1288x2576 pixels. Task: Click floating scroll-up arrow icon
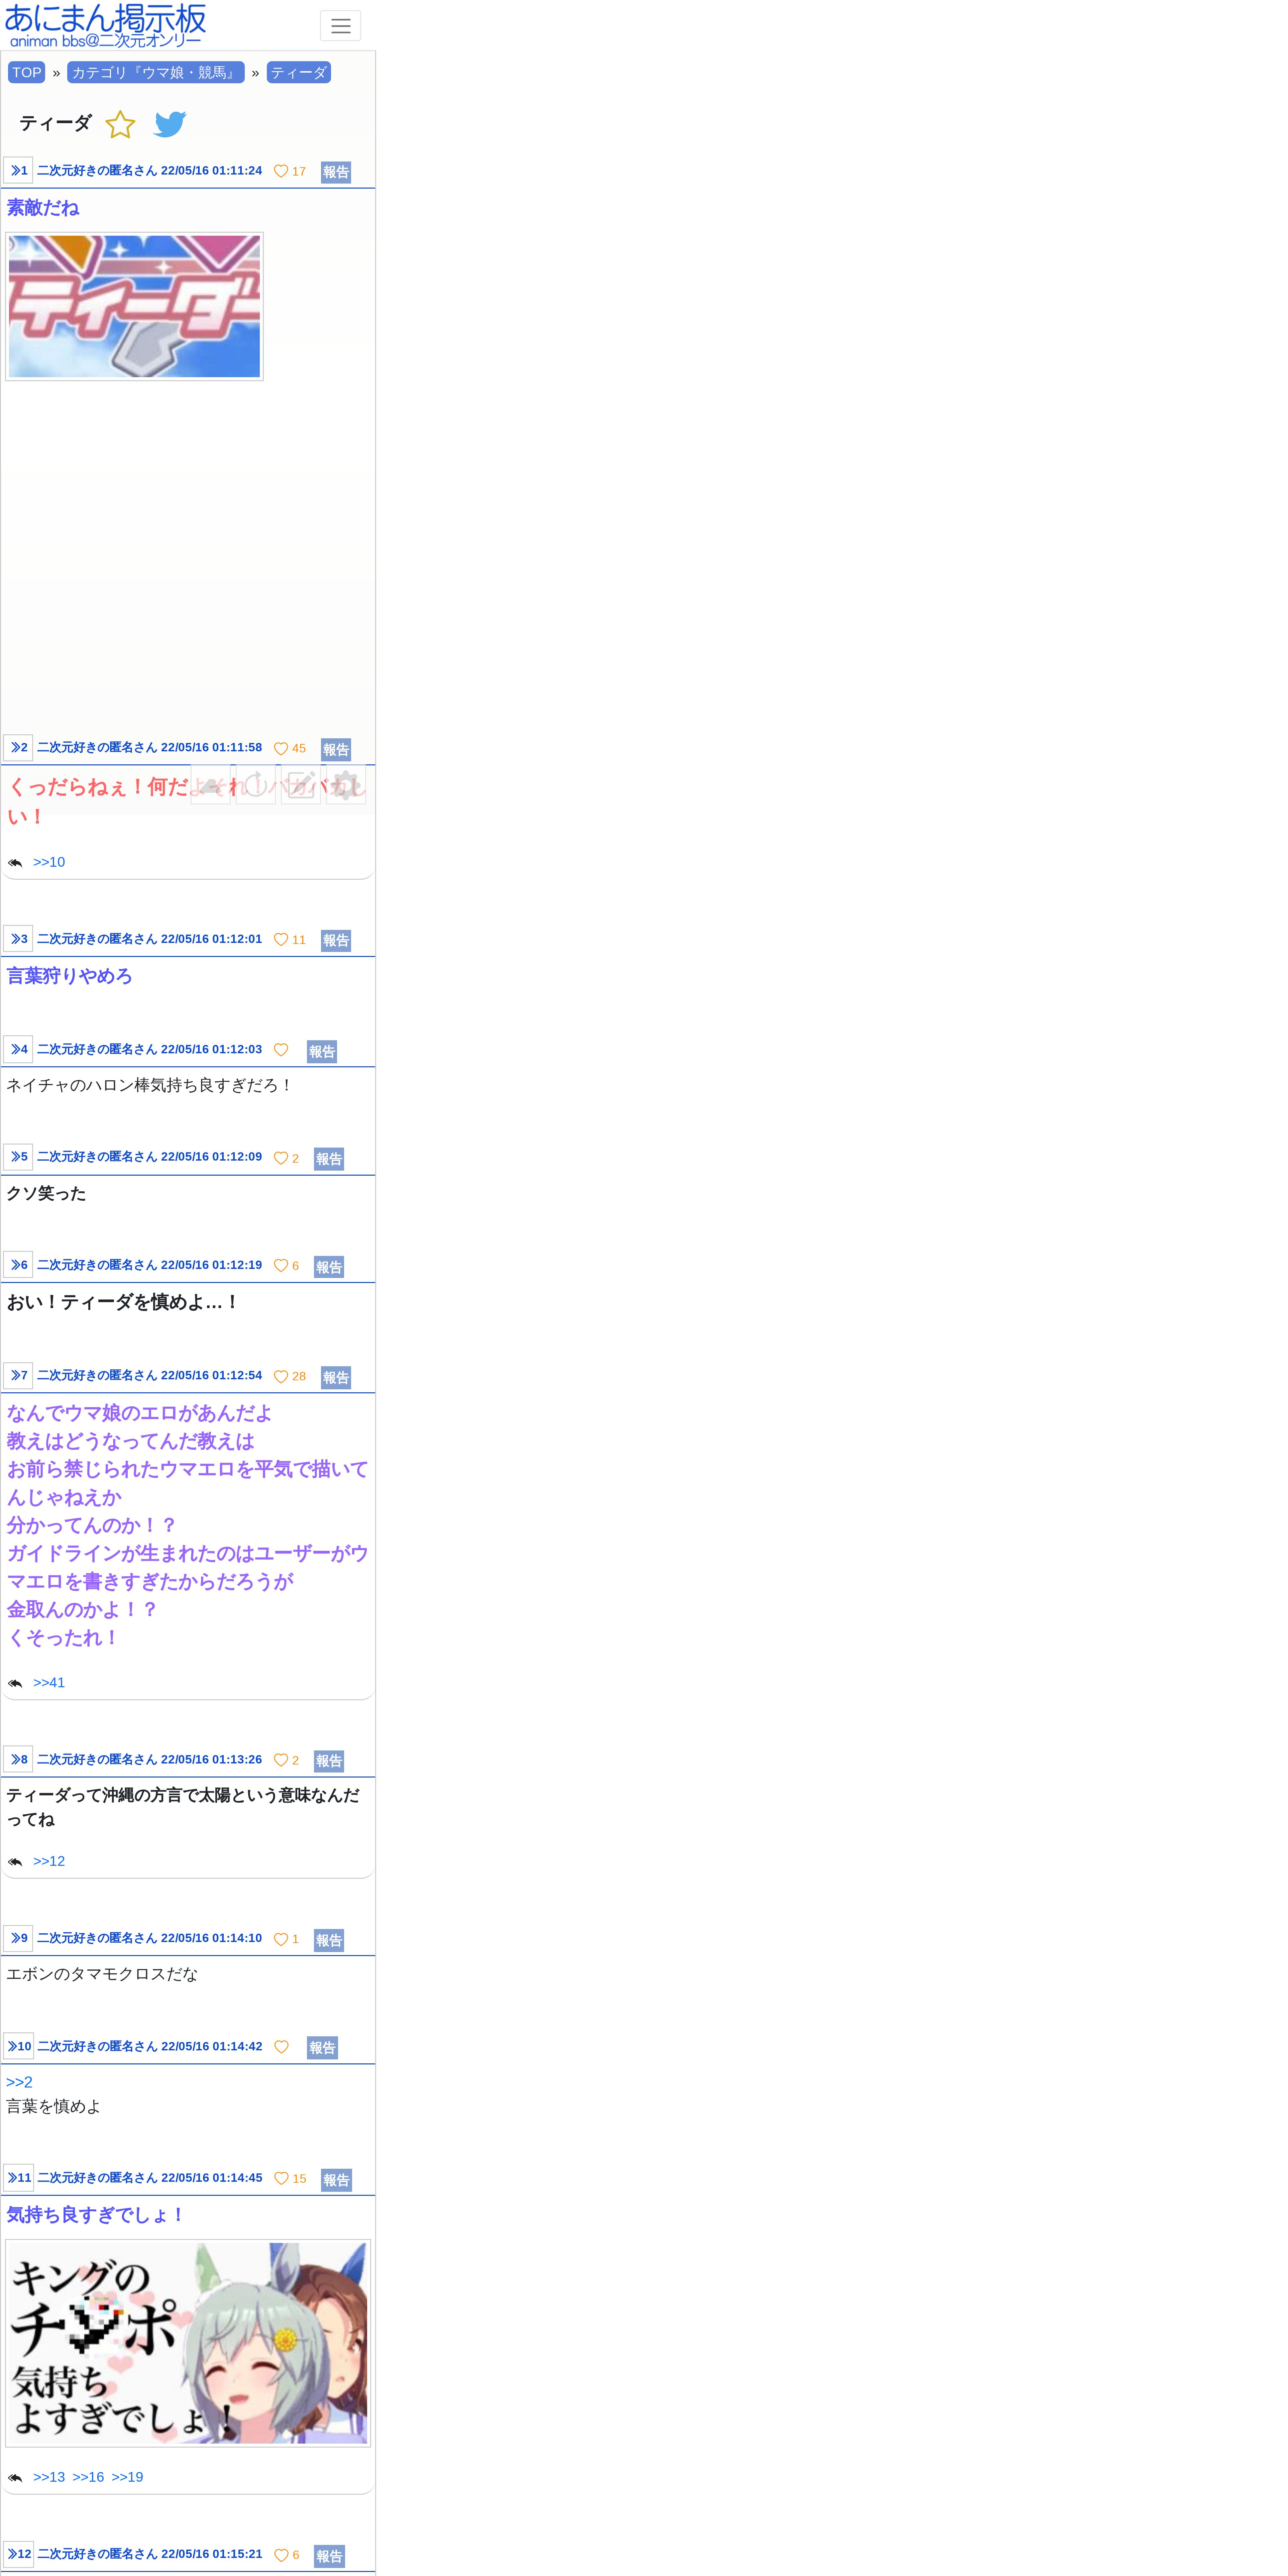click(211, 785)
